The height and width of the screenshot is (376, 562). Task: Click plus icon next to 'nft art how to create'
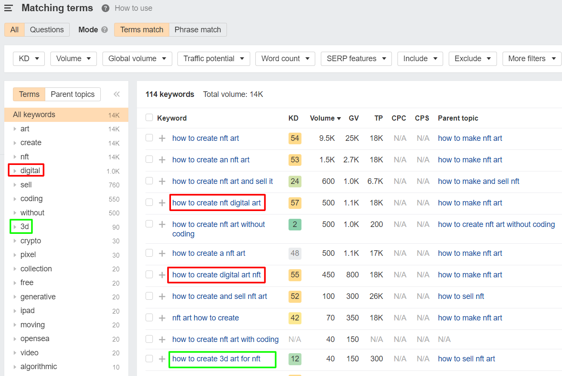(x=162, y=318)
